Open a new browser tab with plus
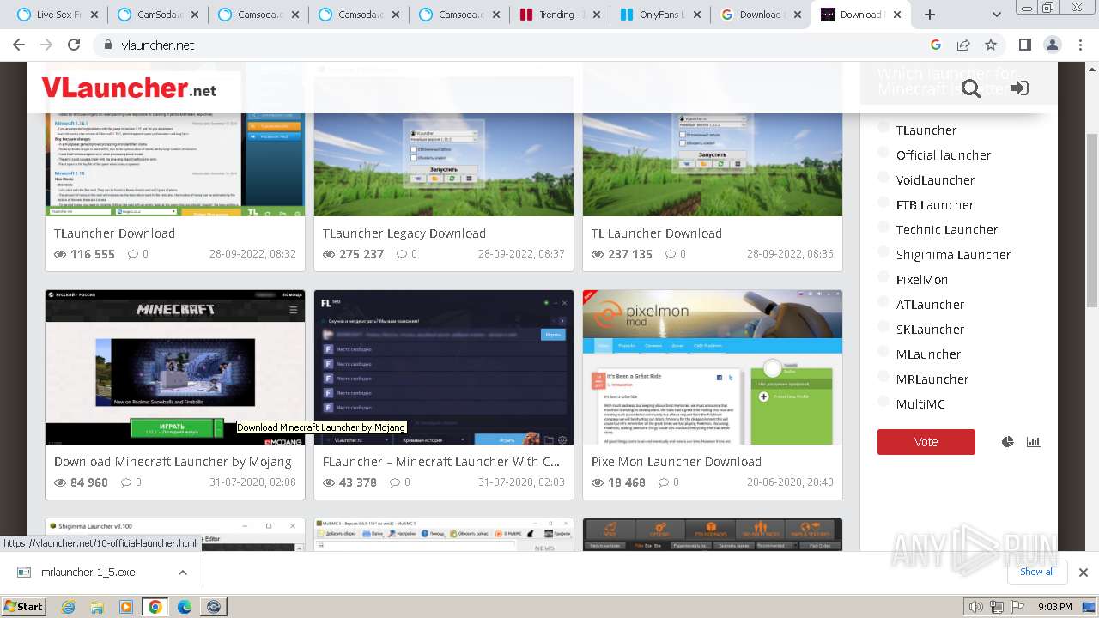Viewport: 1099px width, 618px height. (x=930, y=15)
